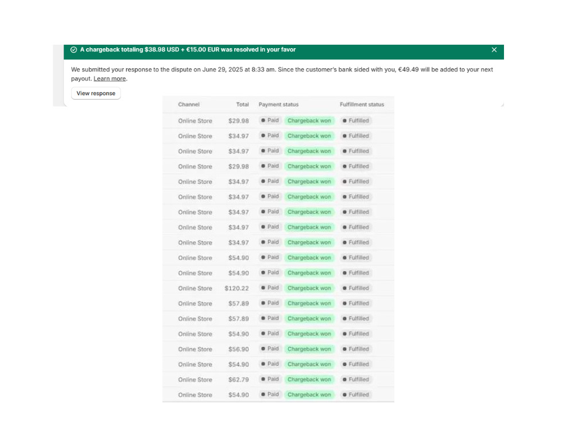
Task: Sort by the Total column header
Action: 242,104
